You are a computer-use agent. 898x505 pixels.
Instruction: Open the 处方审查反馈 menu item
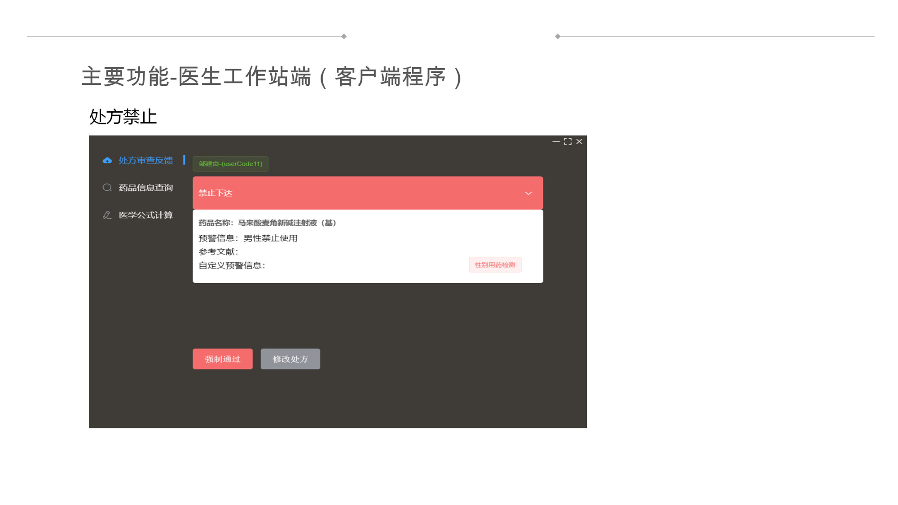(145, 160)
